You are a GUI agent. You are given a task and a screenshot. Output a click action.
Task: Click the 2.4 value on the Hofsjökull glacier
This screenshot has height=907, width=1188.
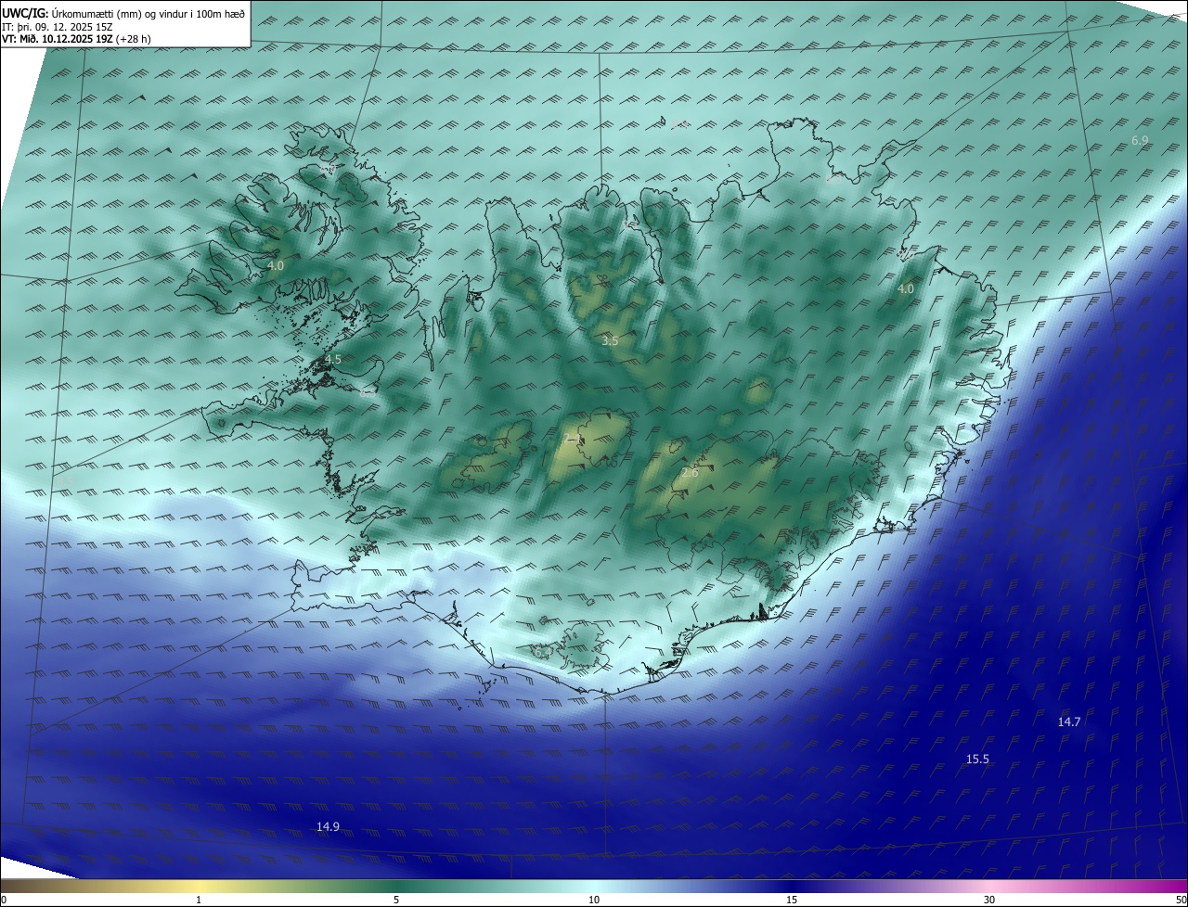point(573,439)
